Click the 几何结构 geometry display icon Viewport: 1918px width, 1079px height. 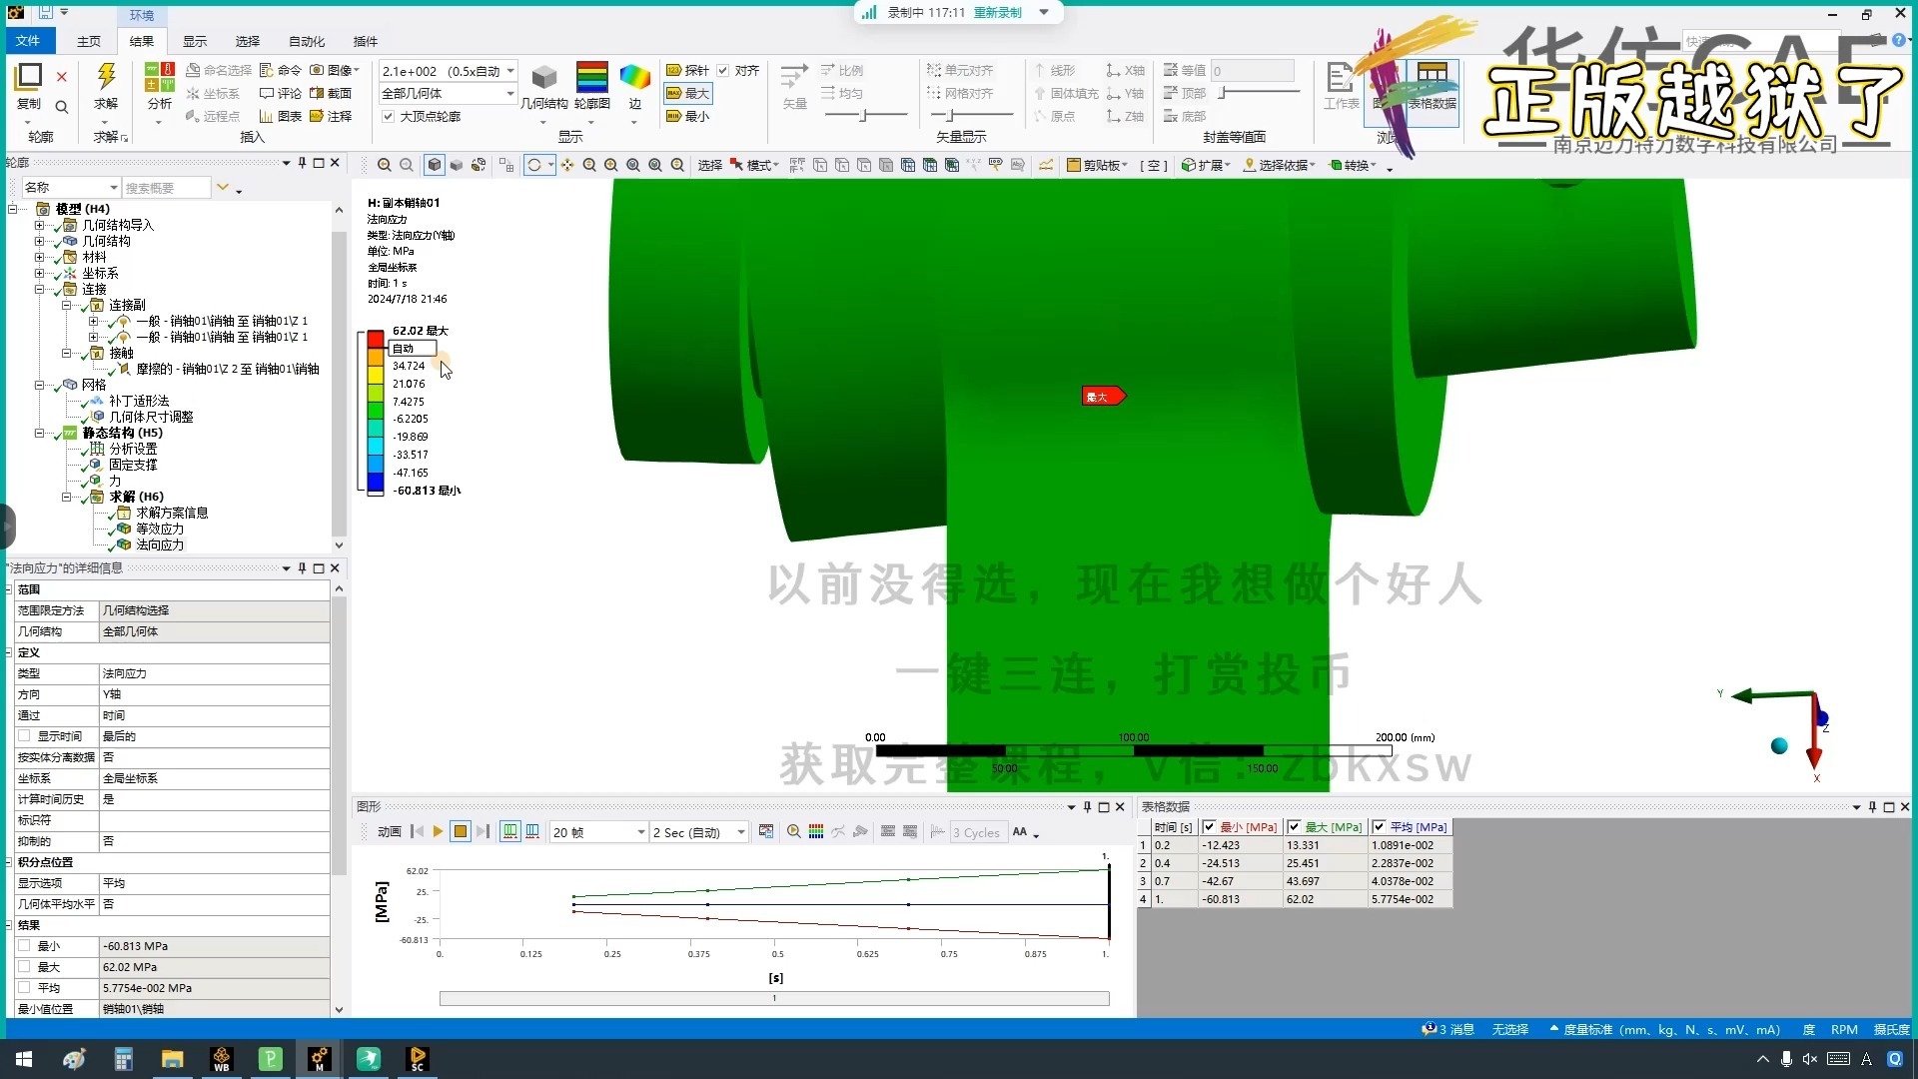click(543, 80)
